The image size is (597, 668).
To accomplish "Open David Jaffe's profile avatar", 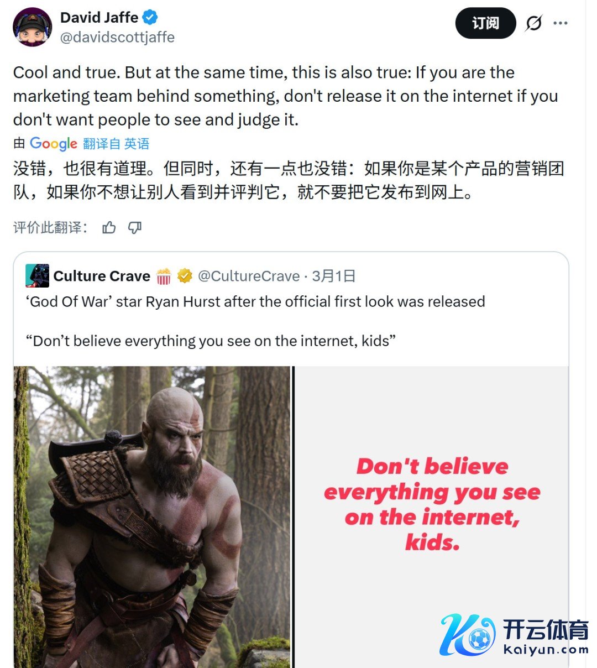I will [32, 27].
